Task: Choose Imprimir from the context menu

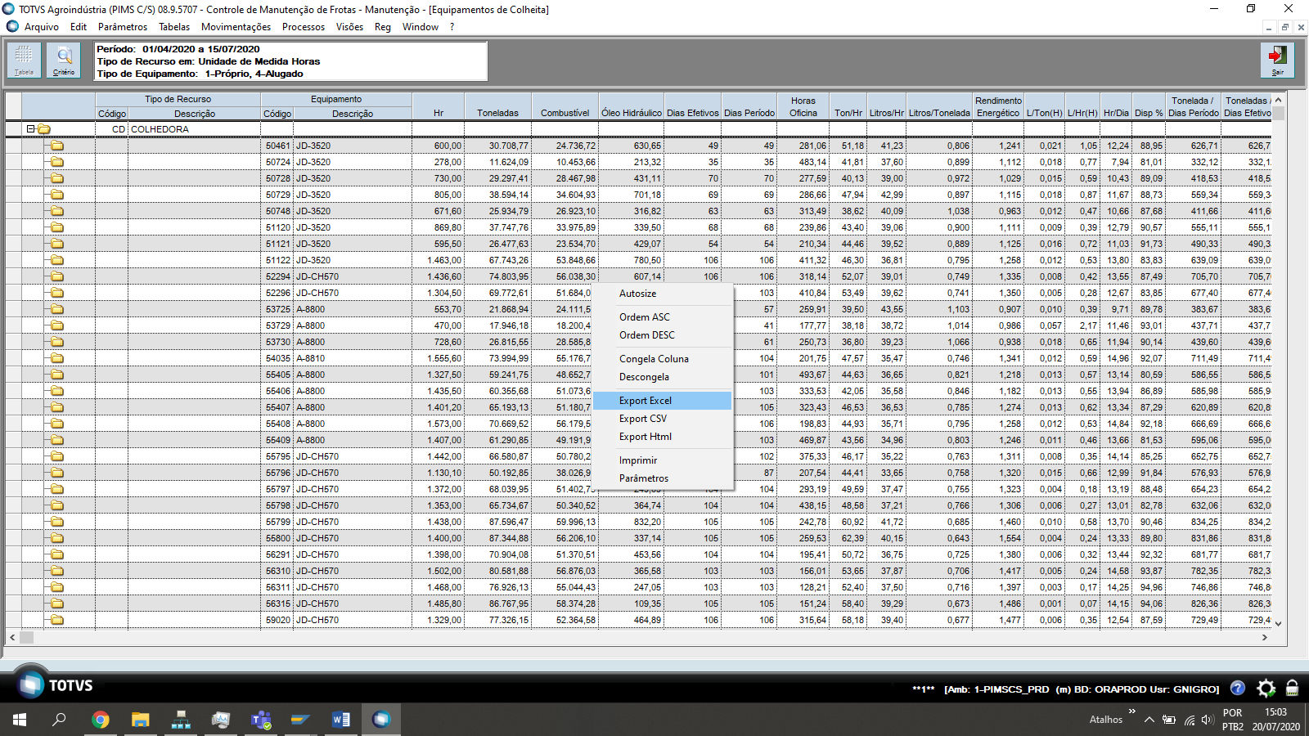Action: 663,460
